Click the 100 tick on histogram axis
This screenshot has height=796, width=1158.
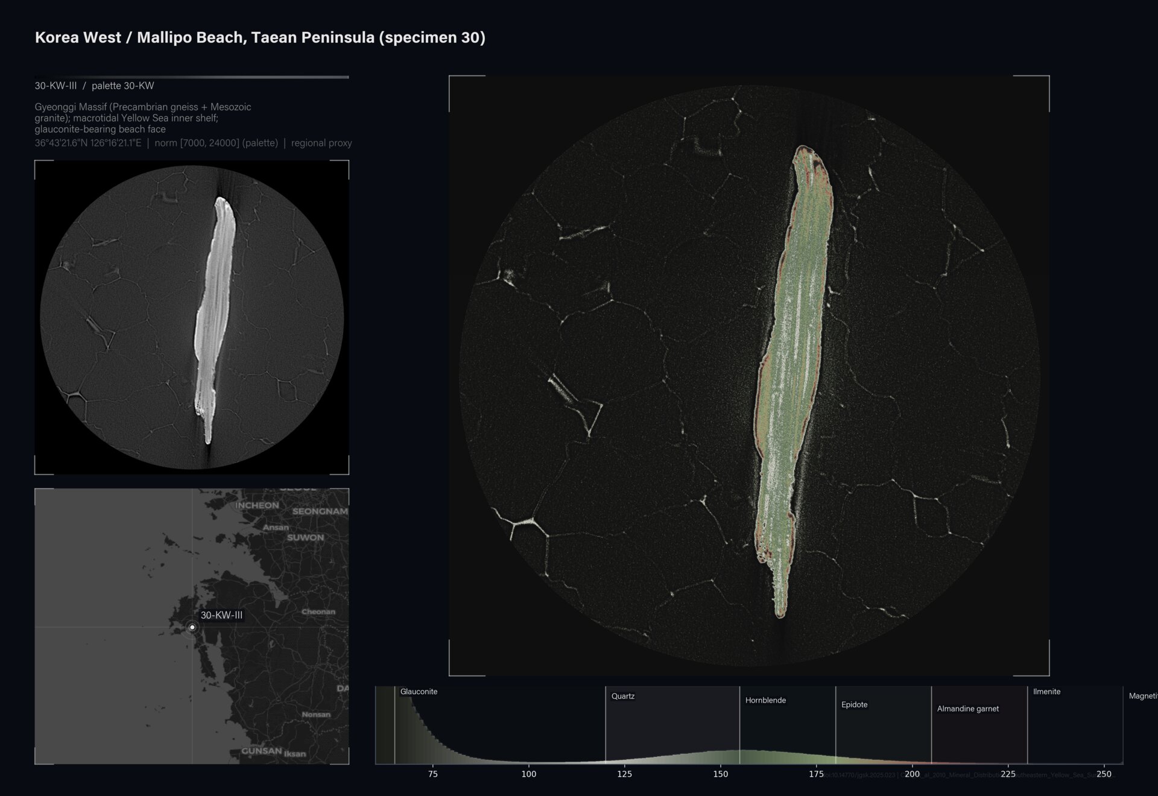click(529, 774)
